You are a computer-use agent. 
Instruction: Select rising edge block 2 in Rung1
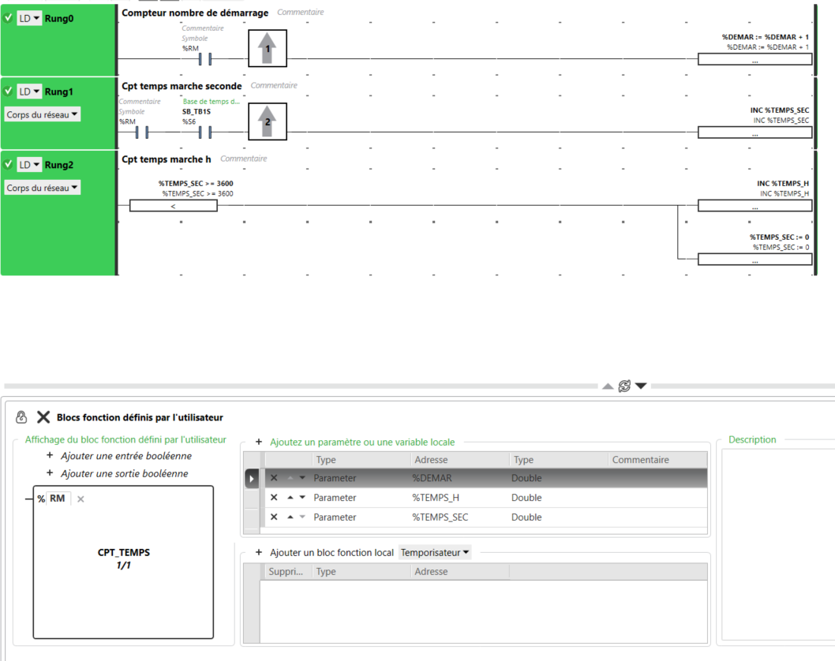[268, 121]
